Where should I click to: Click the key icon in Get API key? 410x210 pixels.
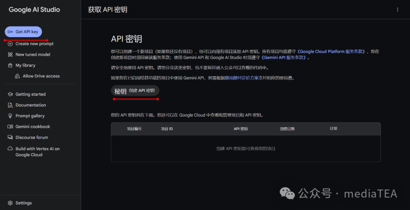click(10, 32)
